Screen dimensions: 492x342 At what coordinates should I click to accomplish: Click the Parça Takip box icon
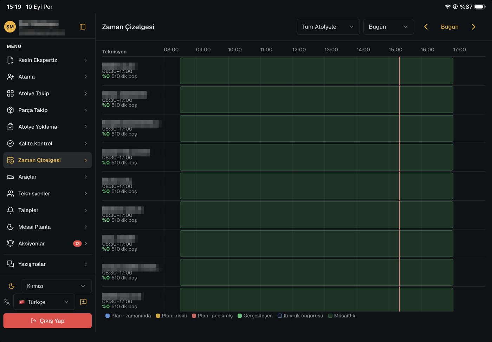click(x=11, y=110)
